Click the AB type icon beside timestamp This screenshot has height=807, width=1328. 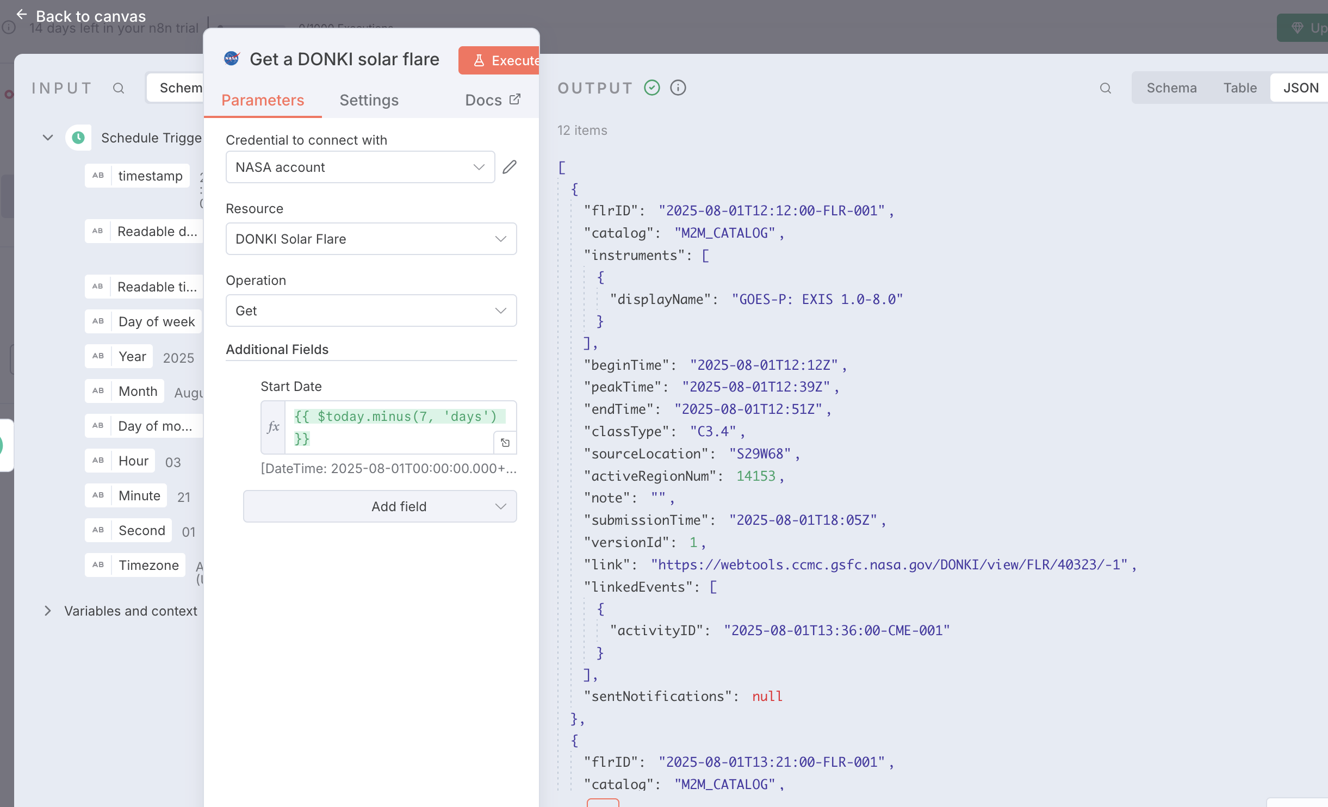pyautogui.click(x=98, y=176)
